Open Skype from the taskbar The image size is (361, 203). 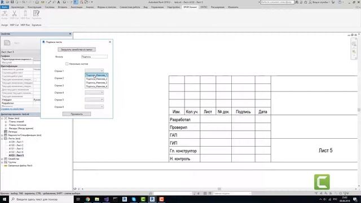click(x=134, y=199)
